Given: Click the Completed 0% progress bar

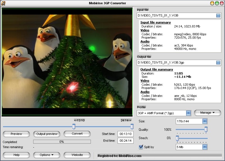Looking at the screenshot, I should click(x=62, y=142).
